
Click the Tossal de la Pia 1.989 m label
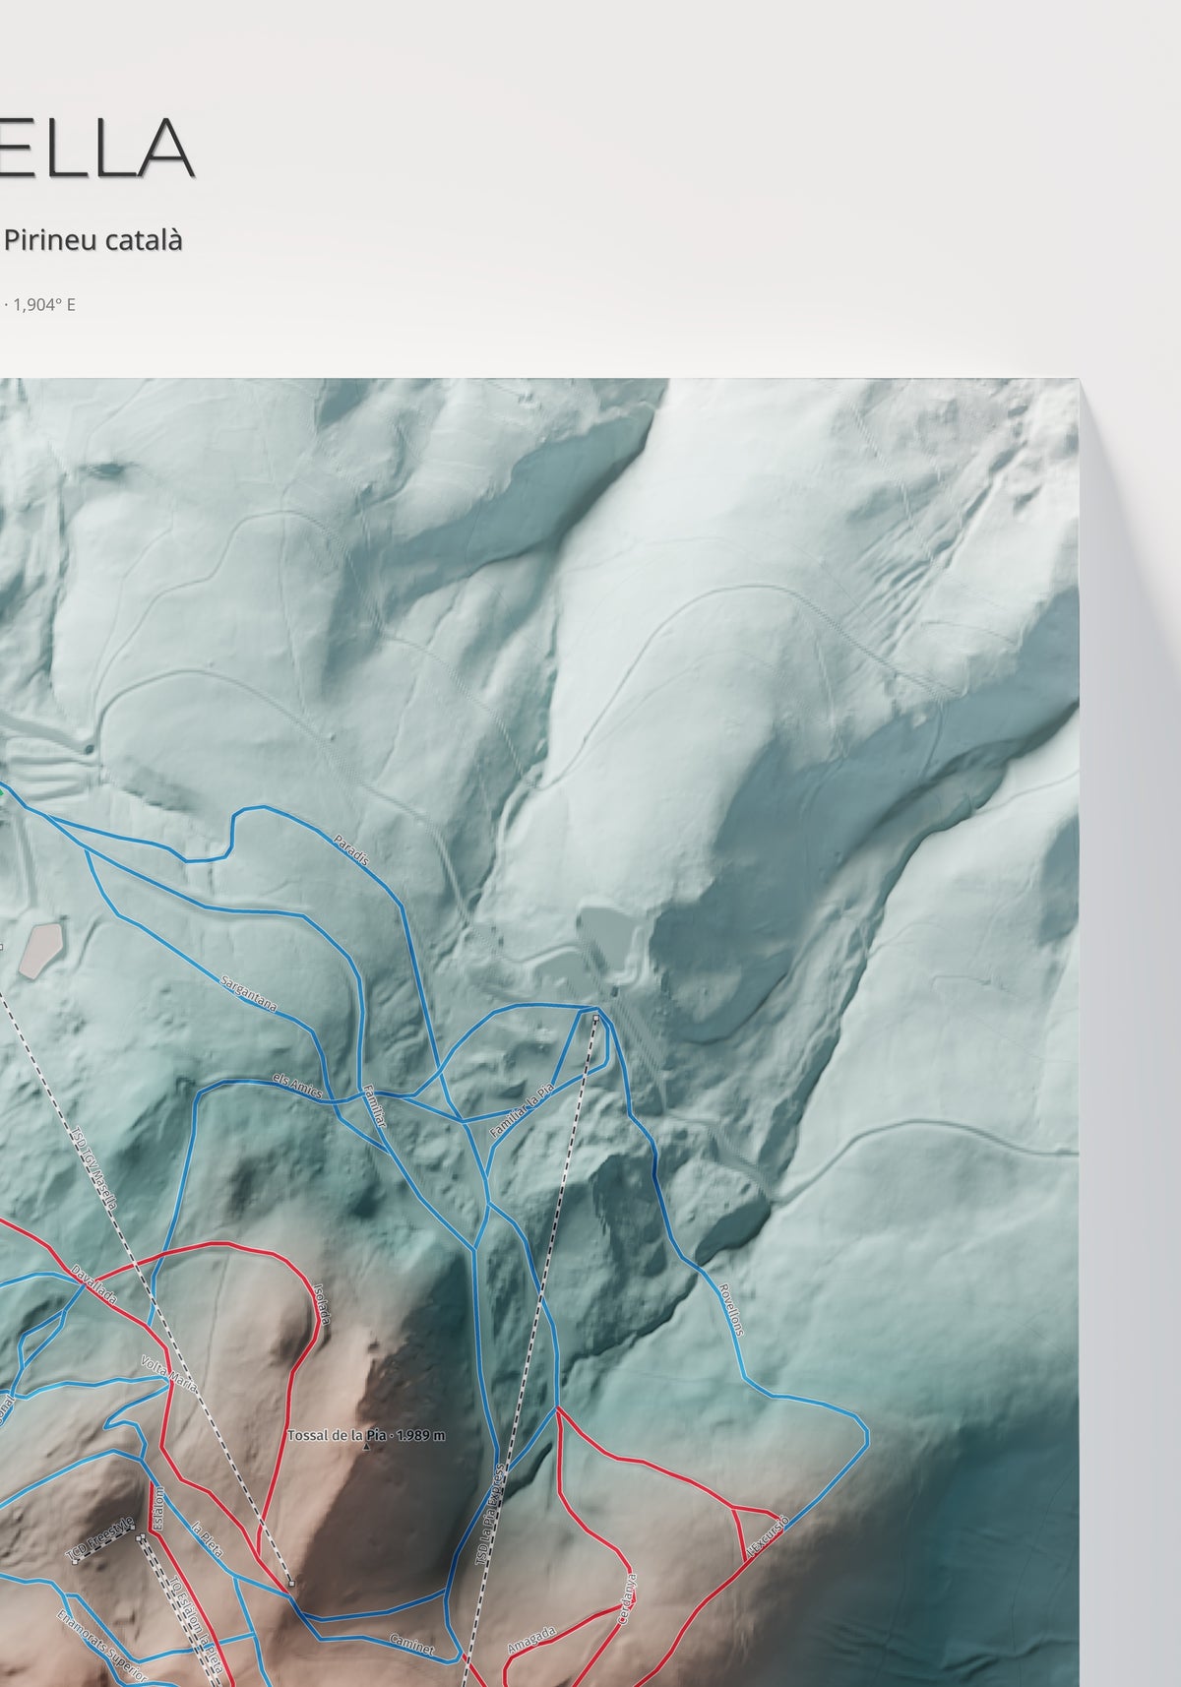click(366, 1435)
